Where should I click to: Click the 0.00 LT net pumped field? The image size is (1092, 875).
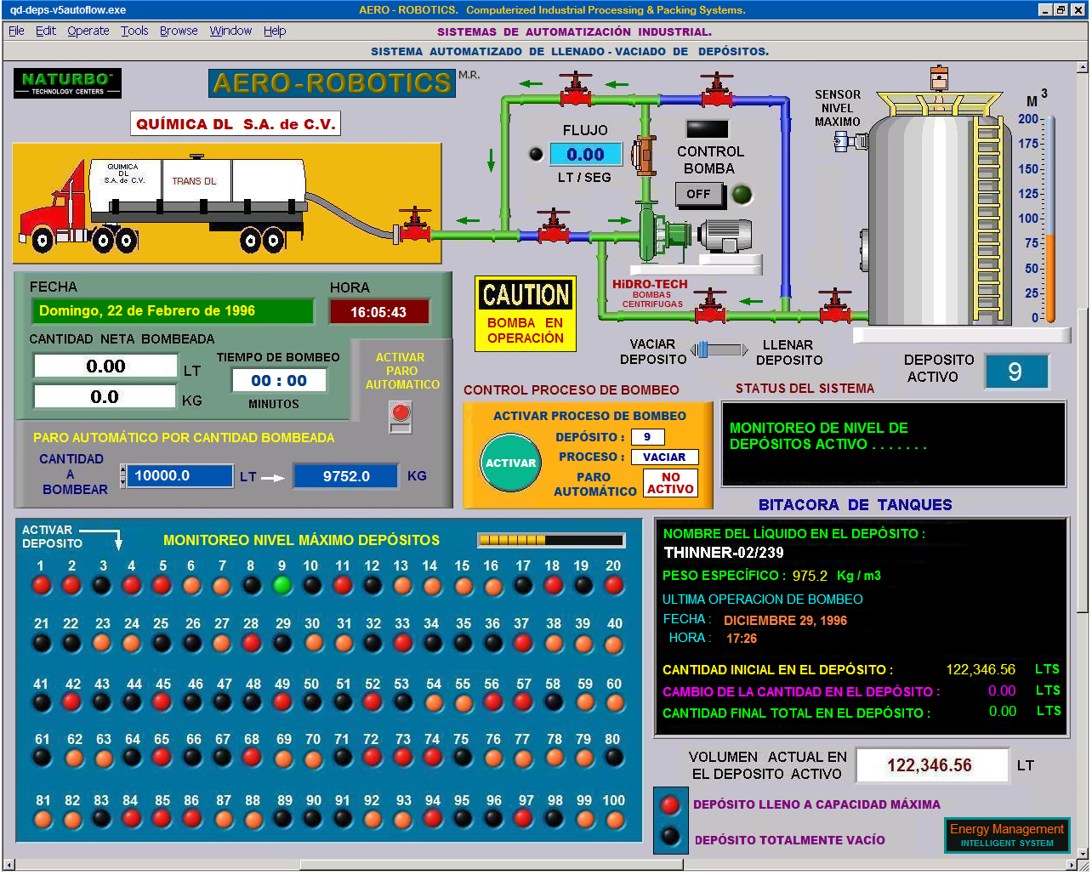coord(105,366)
